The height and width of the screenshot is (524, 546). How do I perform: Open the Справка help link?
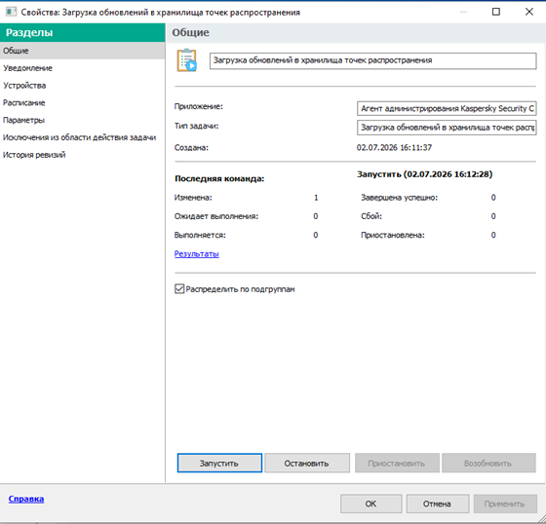pos(26,499)
